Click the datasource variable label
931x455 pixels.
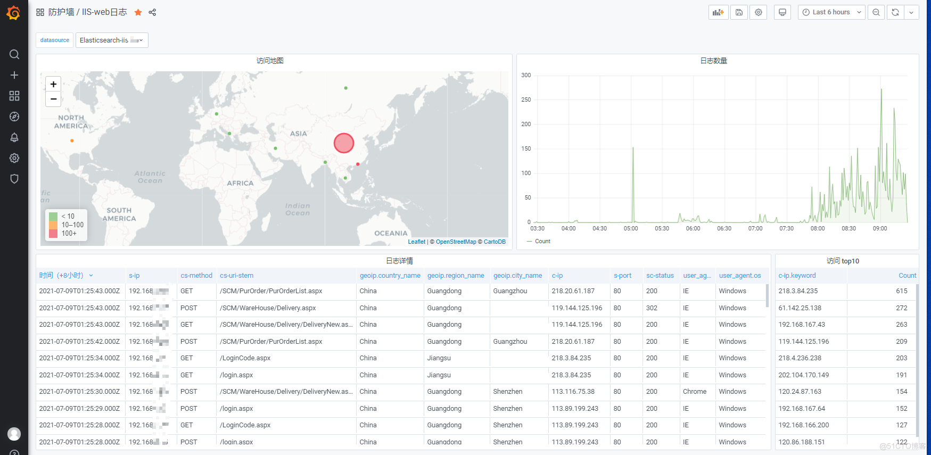coord(55,40)
